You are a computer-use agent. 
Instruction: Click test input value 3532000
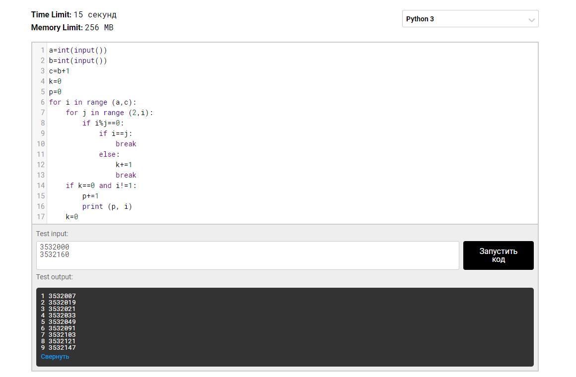pyautogui.click(x=54, y=247)
